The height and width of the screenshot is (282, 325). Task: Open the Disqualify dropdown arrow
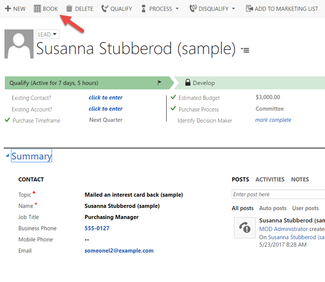click(x=233, y=9)
